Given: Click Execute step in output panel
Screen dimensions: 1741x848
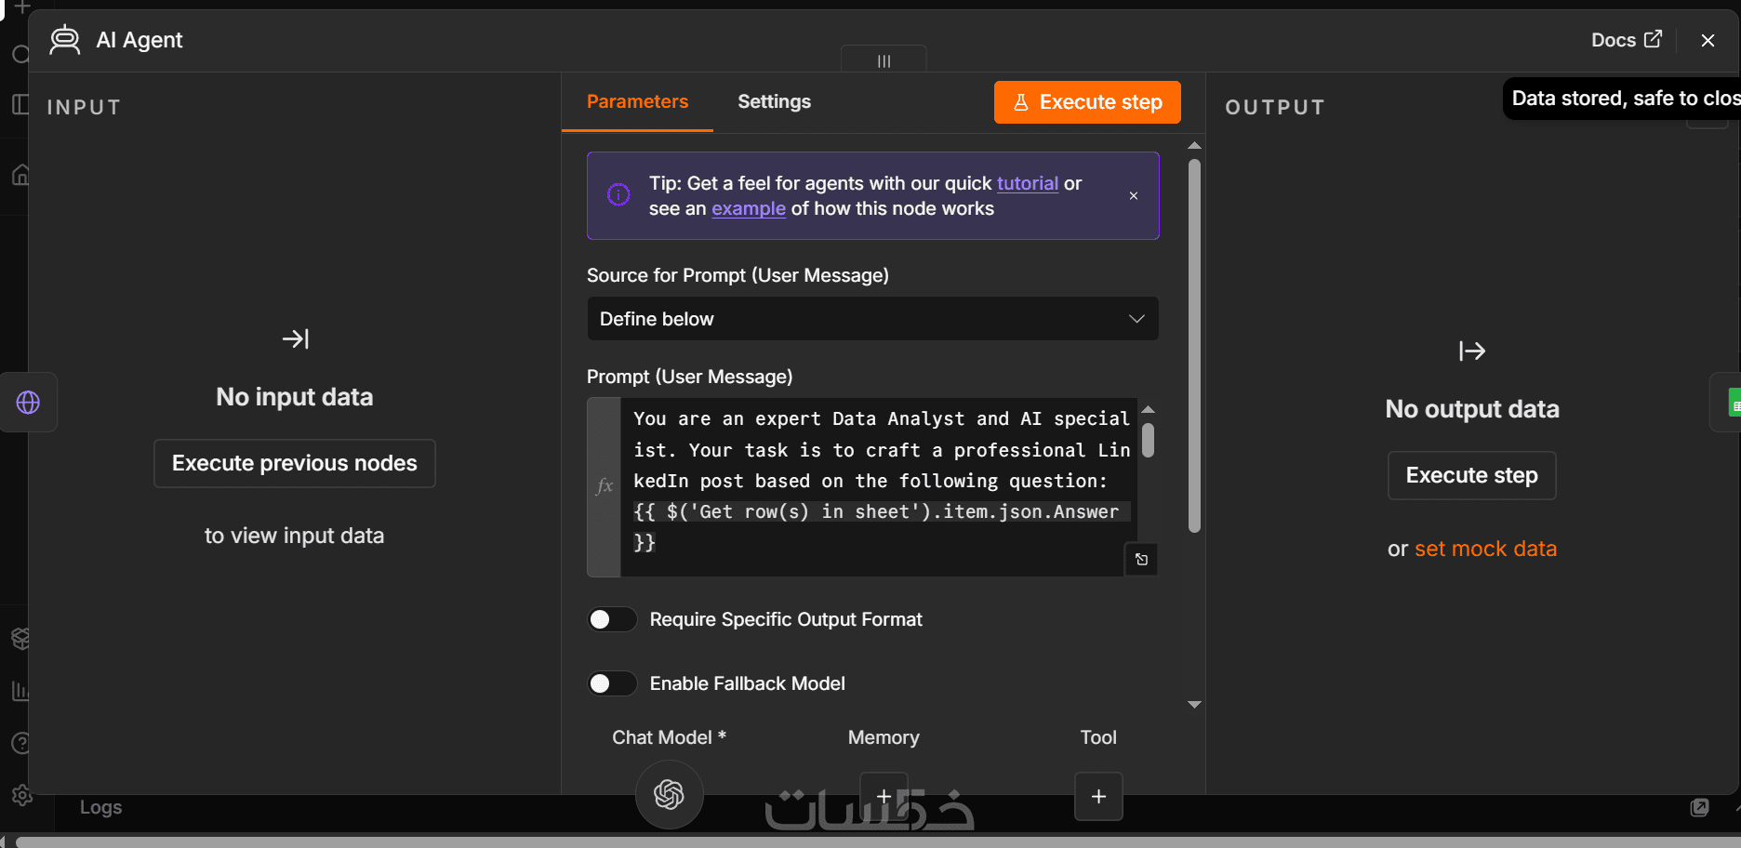Looking at the screenshot, I should [x=1471, y=475].
